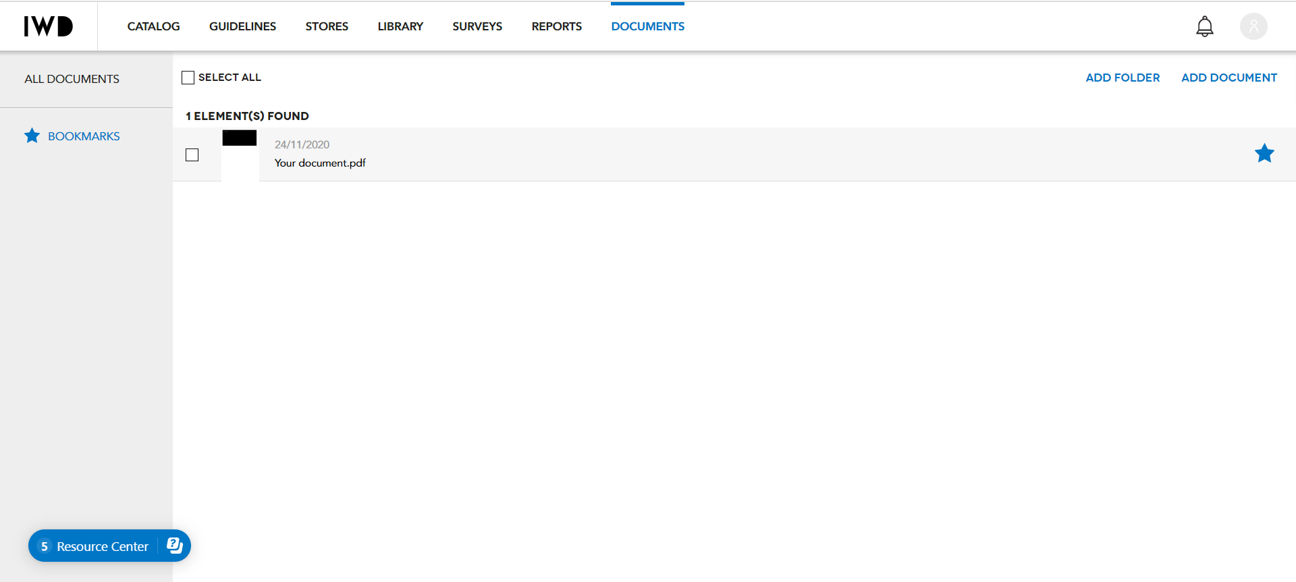Screen dimensions: 1296x582
Task: Click the Resource Center badge number 5
Action: 44,546
